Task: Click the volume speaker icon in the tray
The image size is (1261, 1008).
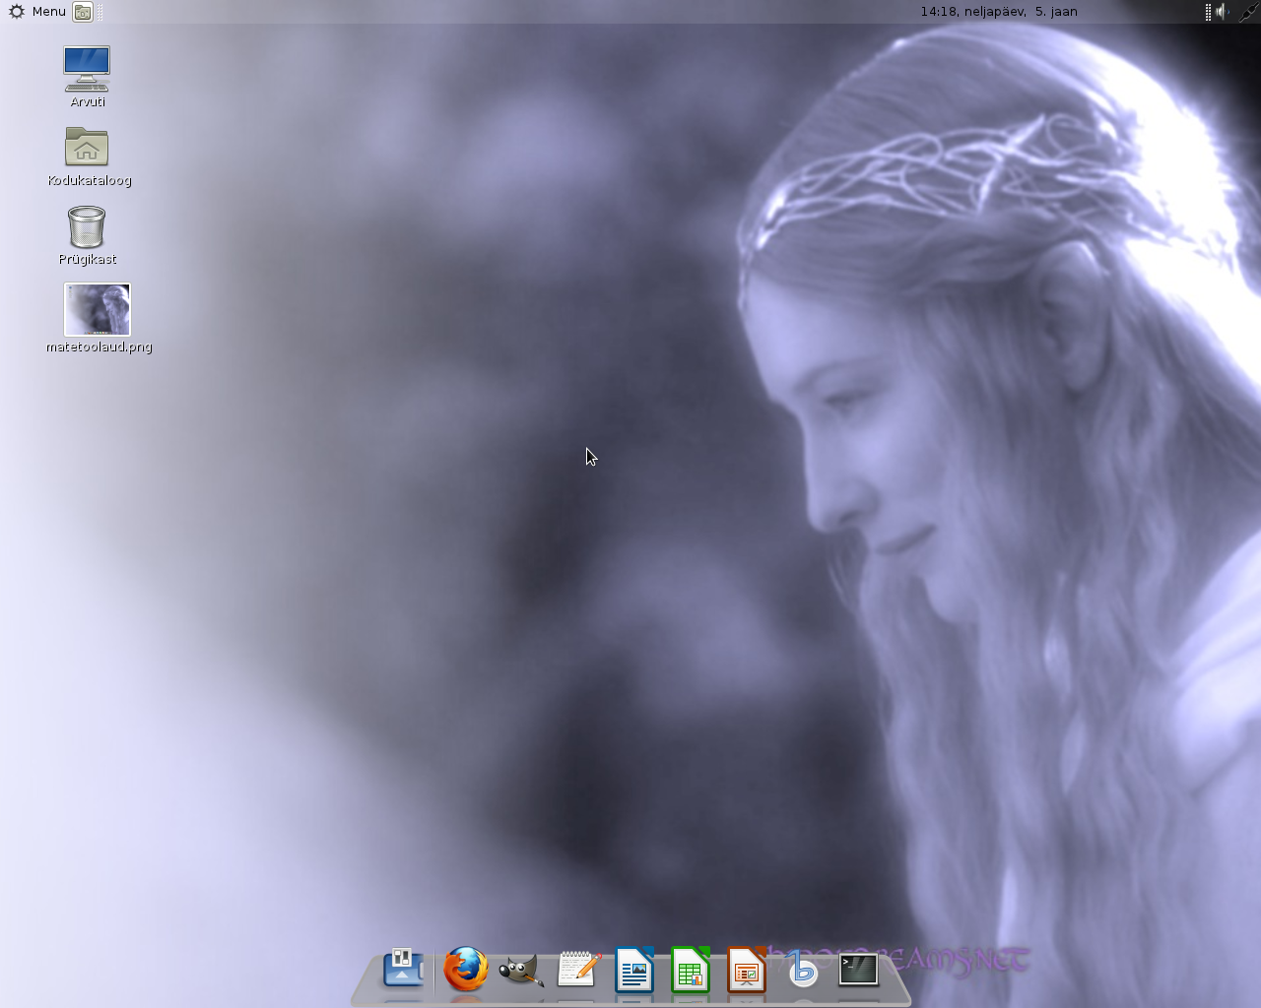Action: pos(1223,12)
